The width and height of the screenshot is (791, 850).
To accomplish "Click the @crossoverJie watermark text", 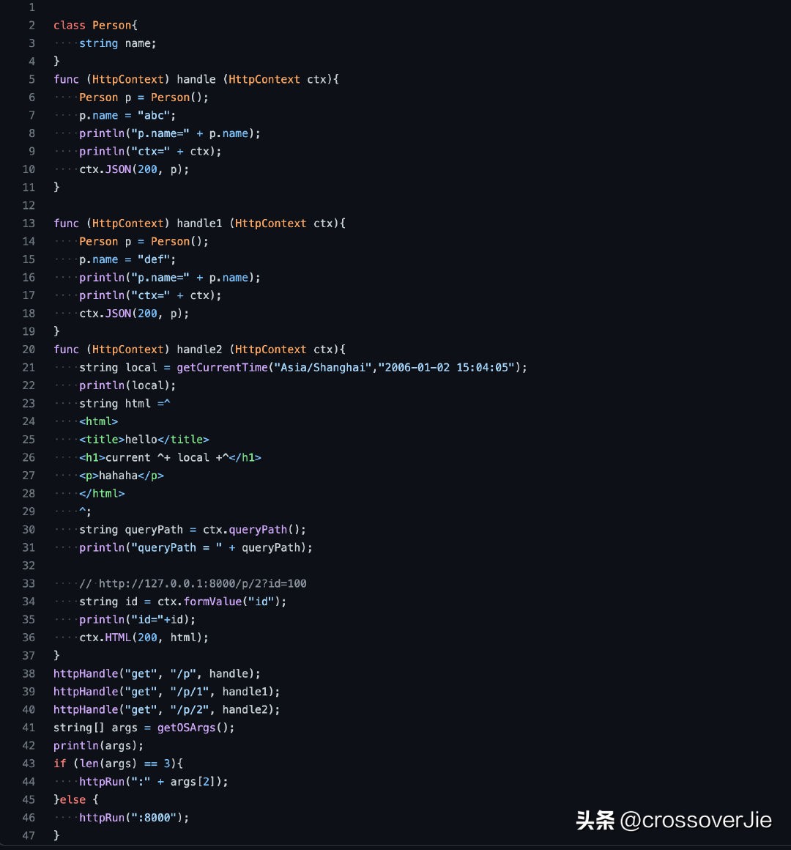I will 695,820.
